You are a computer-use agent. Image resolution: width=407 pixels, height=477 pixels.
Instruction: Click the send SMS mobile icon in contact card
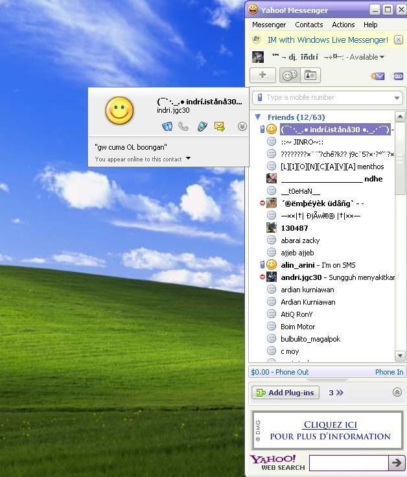point(202,126)
